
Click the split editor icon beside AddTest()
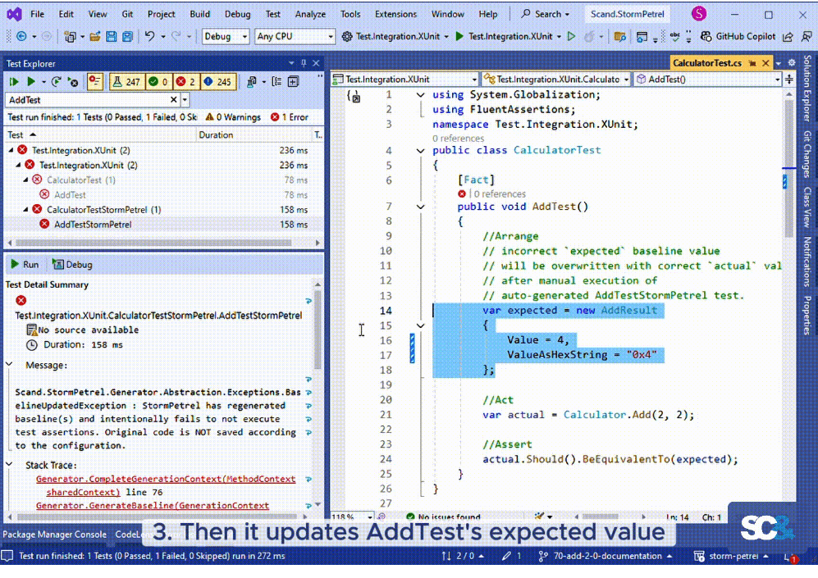pyautogui.click(x=789, y=80)
